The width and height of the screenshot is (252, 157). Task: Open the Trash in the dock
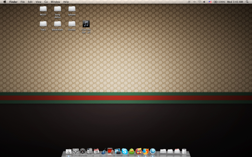(184, 151)
